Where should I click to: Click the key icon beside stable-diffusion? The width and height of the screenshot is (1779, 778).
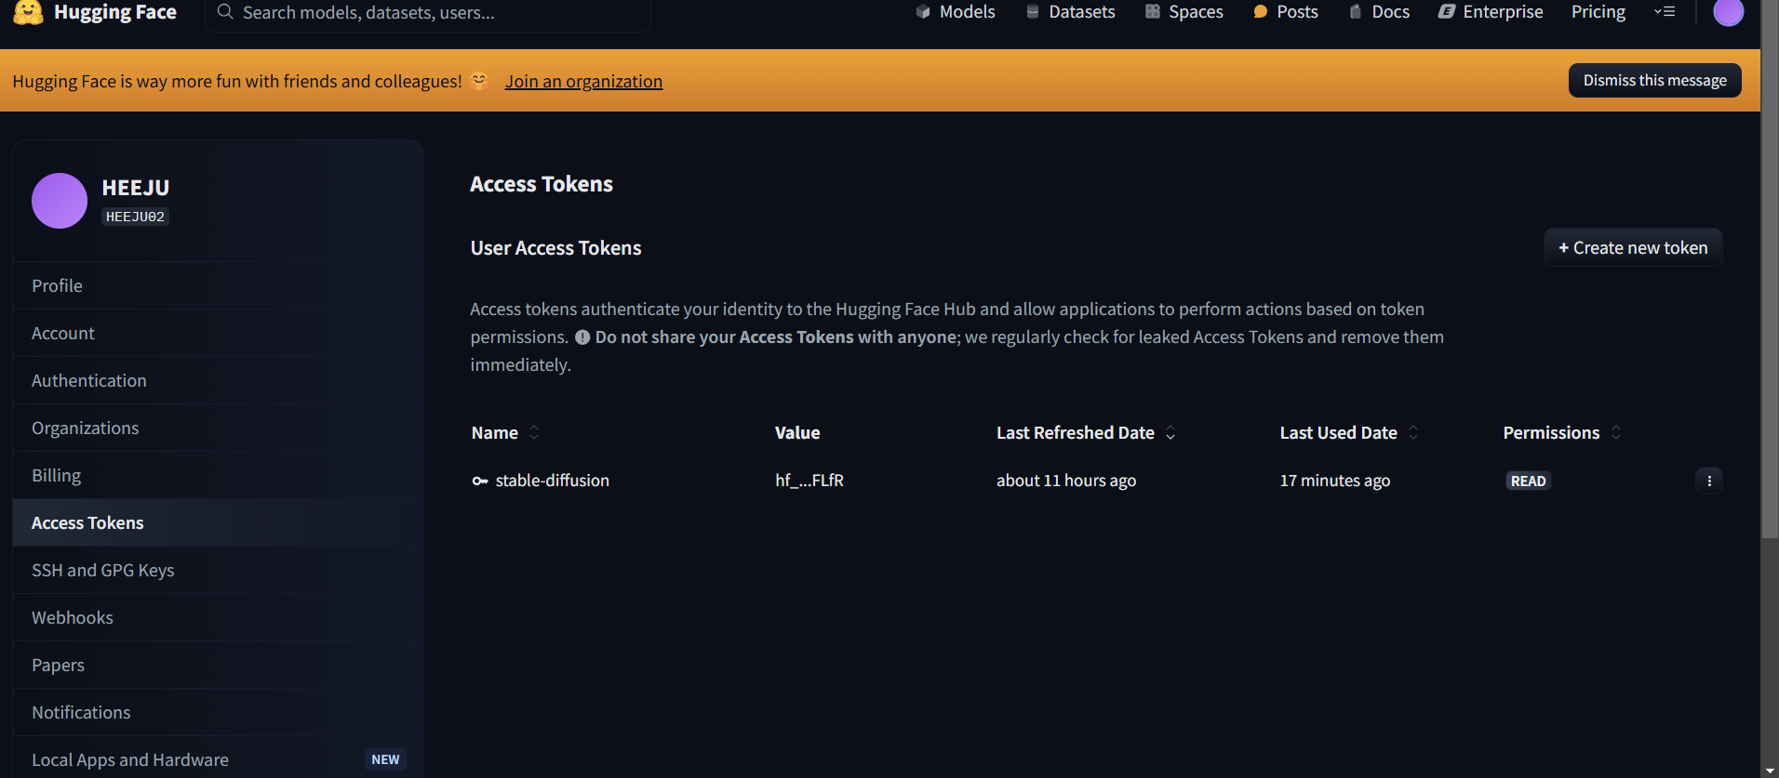480,481
